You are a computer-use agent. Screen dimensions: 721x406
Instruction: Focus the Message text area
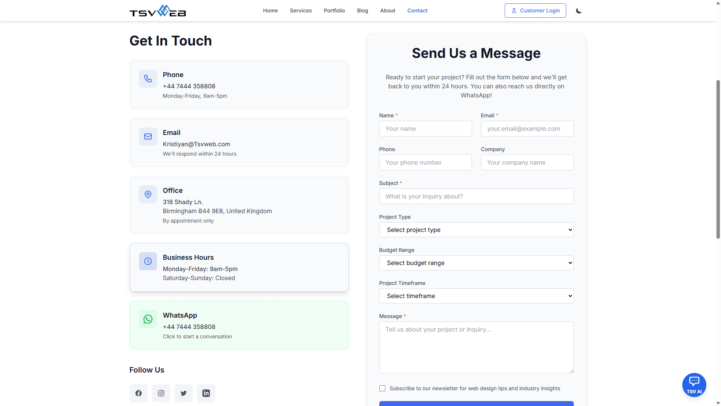click(x=476, y=347)
